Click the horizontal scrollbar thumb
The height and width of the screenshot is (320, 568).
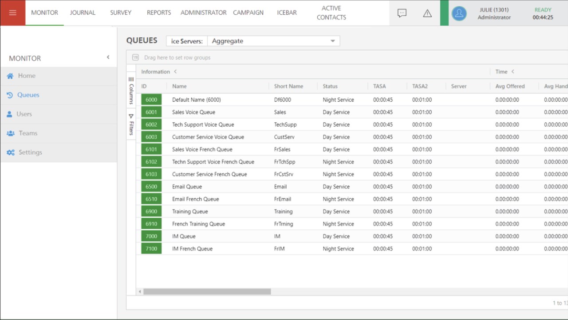point(207,292)
